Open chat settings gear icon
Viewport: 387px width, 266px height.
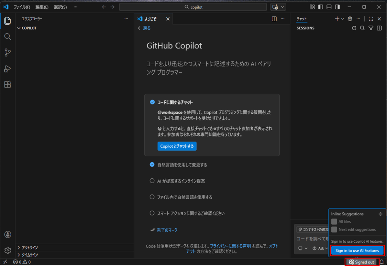350,19
